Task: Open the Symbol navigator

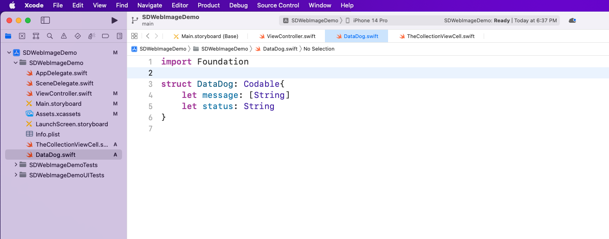Action: [x=36, y=36]
